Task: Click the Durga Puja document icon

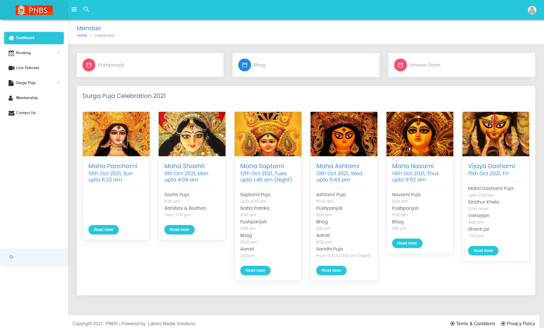Action: pyautogui.click(x=11, y=83)
